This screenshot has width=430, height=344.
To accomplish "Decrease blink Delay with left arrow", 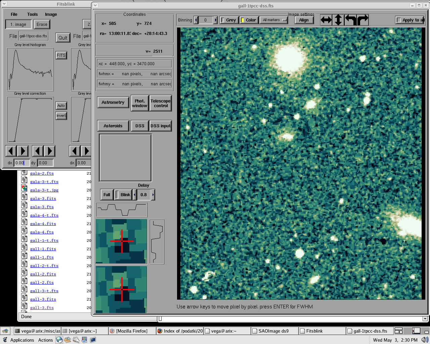I will (135, 195).
